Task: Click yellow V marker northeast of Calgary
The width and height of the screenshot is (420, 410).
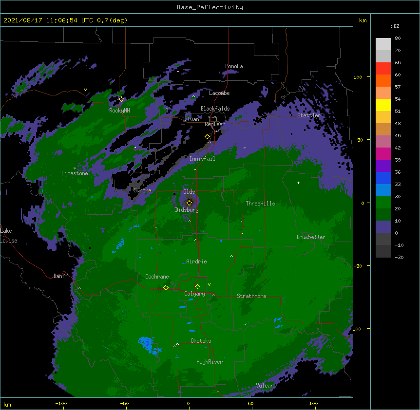Action: click(x=209, y=284)
